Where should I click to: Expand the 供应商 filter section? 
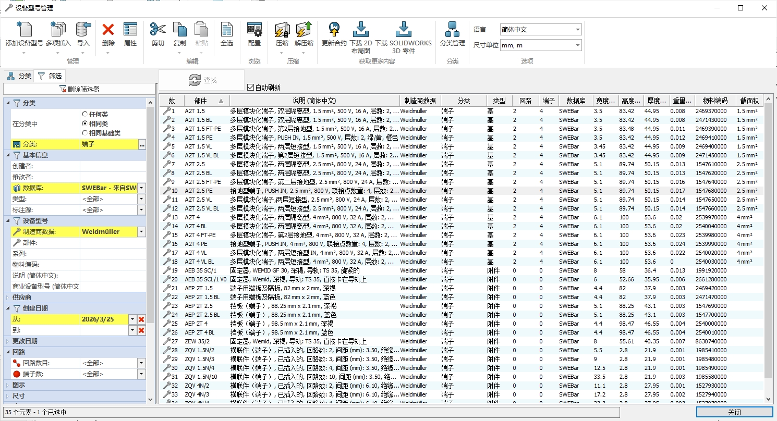(x=7, y=297)
